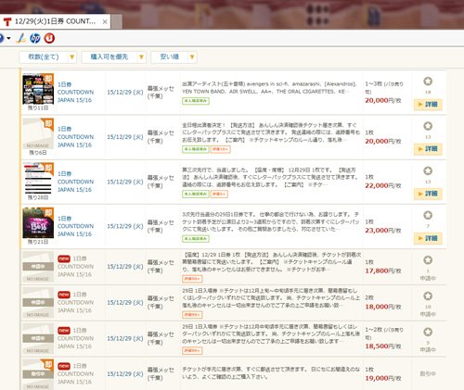Click the NO IMAGE thumbnail of 残り6日 listing
Image resolution: width=464 pixels, height=390 pixels.
[x=38, y=133]
